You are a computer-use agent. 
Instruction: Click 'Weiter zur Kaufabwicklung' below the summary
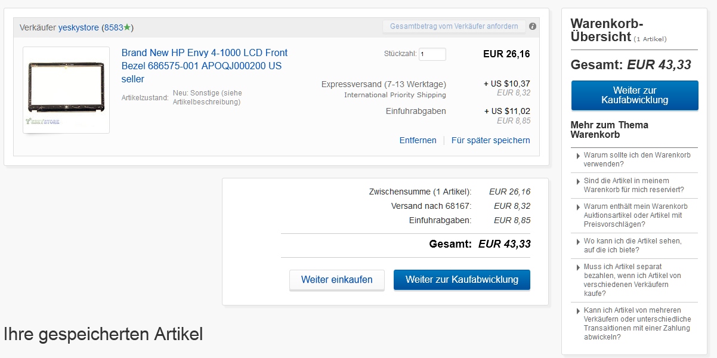[x=462, y=279]
